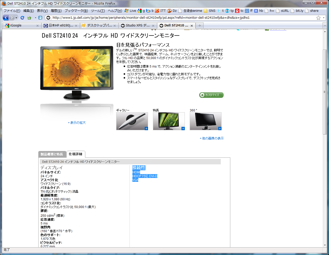Open the 'tp' bookmark
The image size is (329, 255).
tap(230, 11)
